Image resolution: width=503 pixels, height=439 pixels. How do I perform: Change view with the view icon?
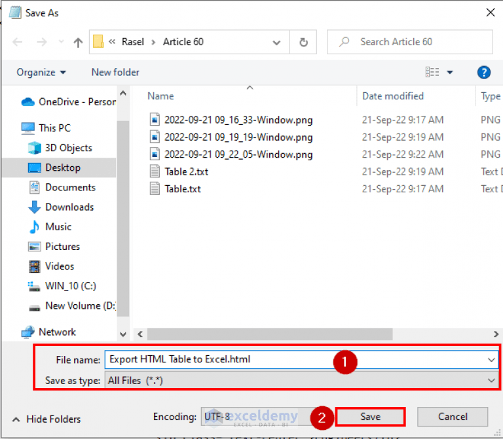point(432,72)
